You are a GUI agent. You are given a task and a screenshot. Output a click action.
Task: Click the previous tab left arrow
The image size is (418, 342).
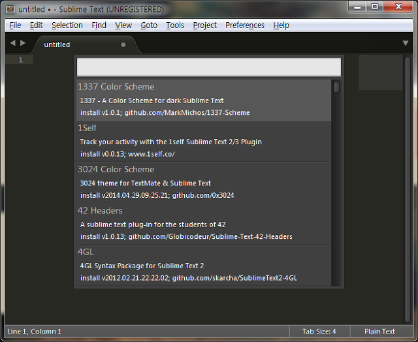[x=12, y=42]
